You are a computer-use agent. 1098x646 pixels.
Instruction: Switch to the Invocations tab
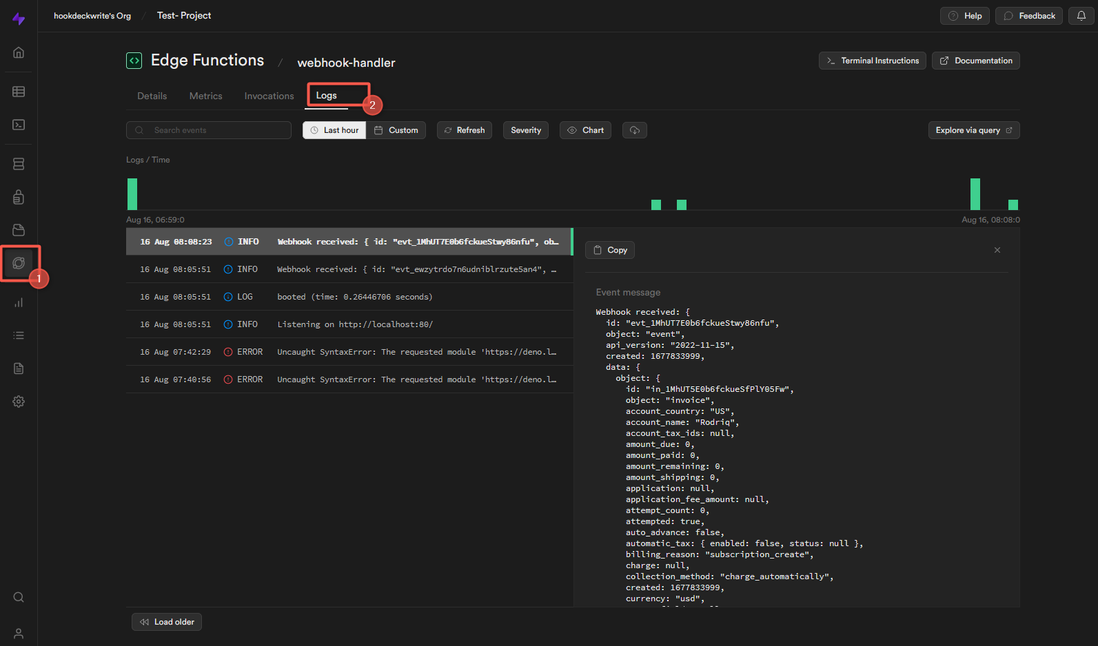click(x=269, y=96)
